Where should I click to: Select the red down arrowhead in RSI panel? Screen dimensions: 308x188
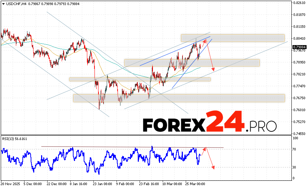[x=214, y=167]
